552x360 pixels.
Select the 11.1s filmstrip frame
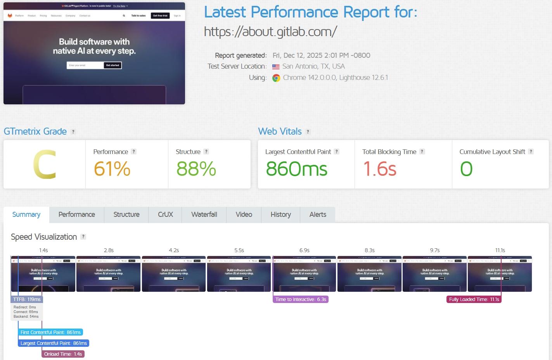500,274
